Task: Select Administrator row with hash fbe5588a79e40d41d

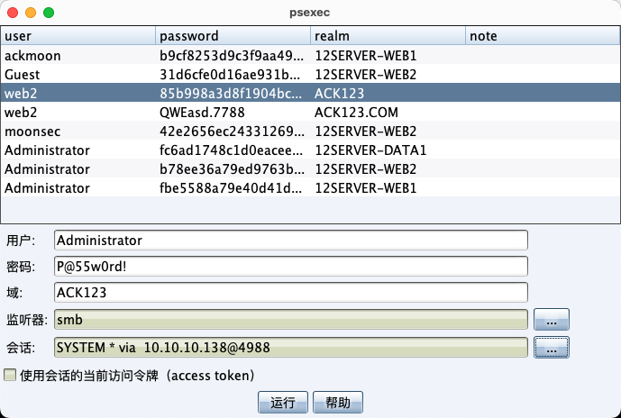Action: point(310,188)
